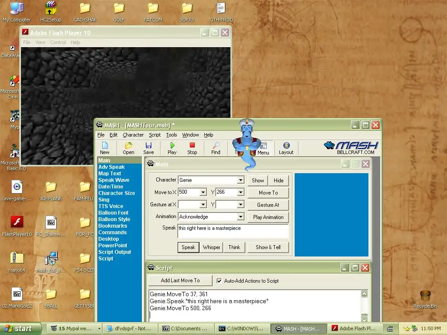The image size is (447, 335).
Task: Click the Save floppy toolbar icon
Action: tap(148, 148)
